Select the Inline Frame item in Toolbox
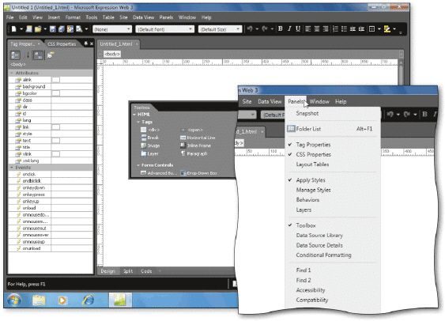445x321 pixels. (x=195, y=145)
